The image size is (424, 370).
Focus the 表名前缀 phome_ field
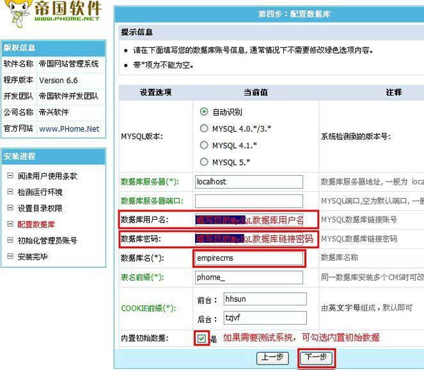pos(249,277)
